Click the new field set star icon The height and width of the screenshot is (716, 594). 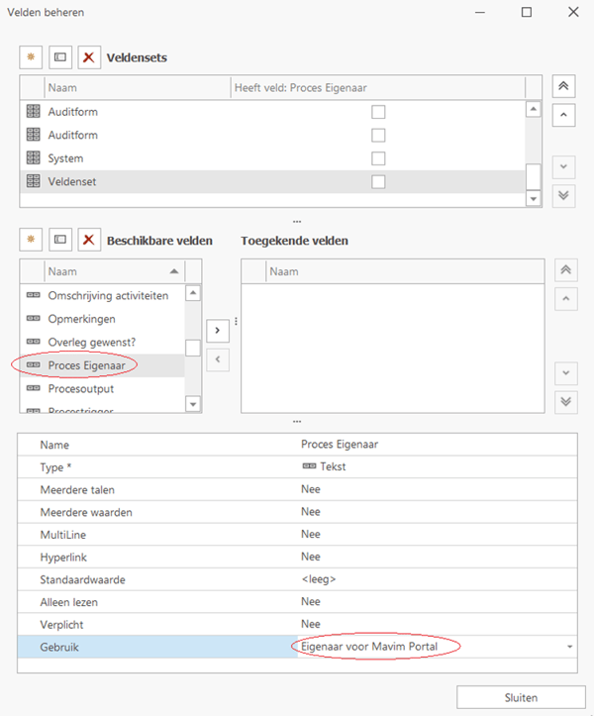tap(31, 57)
